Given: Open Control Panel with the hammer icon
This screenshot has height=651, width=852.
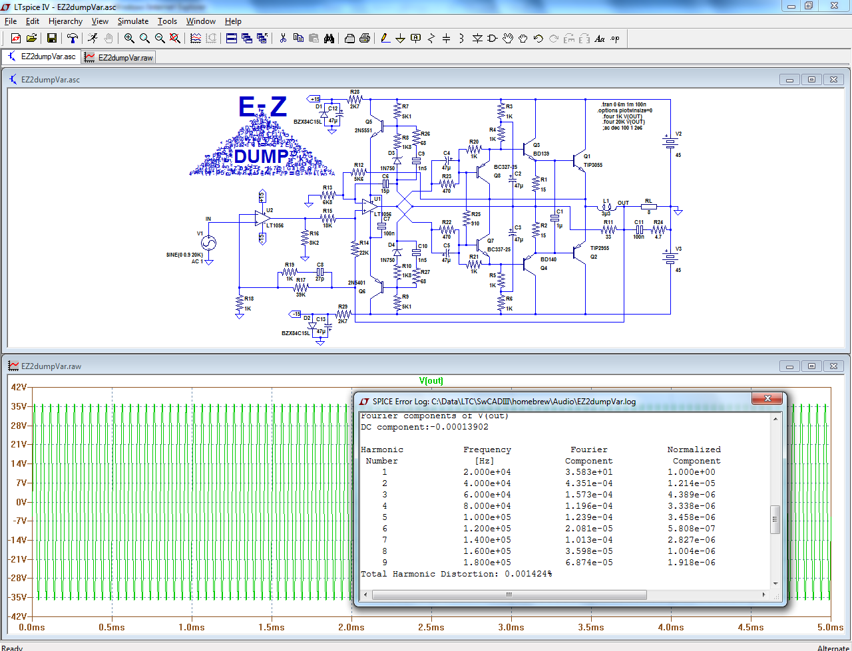Looking at the screenshot, I should [73, 39].
